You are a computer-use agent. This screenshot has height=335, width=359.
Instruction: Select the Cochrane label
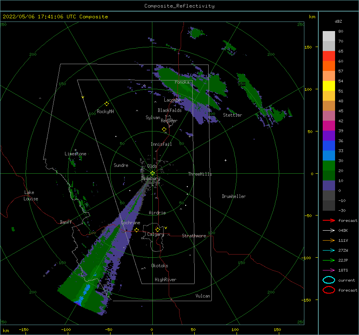tap(130, 223)
